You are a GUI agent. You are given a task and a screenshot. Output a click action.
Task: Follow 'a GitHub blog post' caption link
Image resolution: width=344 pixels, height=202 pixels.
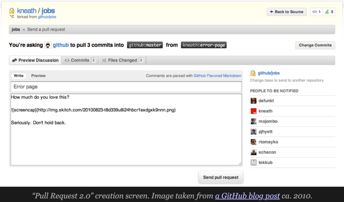coord(247,196)
